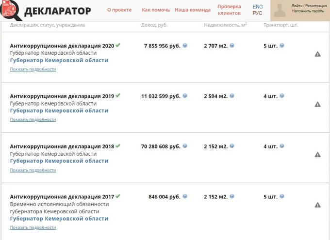Viewport: 330px width, 240px height.
Task: Switch site language to ENG
Action: coord(258,7)
